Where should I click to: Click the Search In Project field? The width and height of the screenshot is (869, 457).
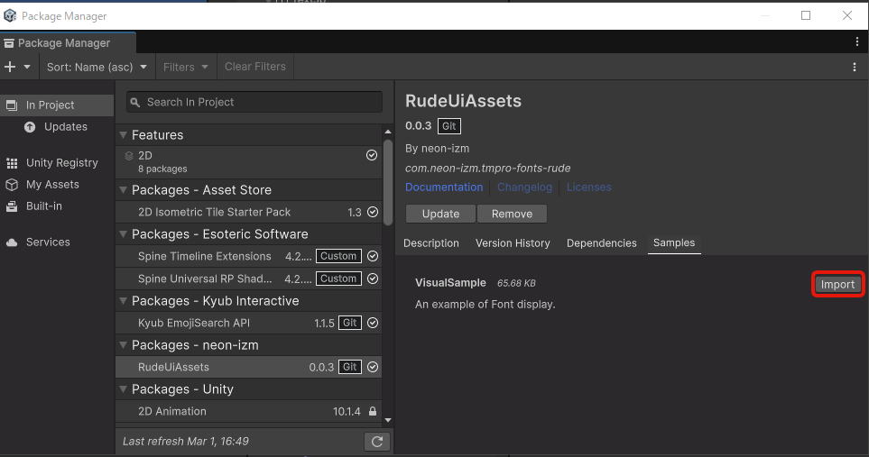point(254,102)
